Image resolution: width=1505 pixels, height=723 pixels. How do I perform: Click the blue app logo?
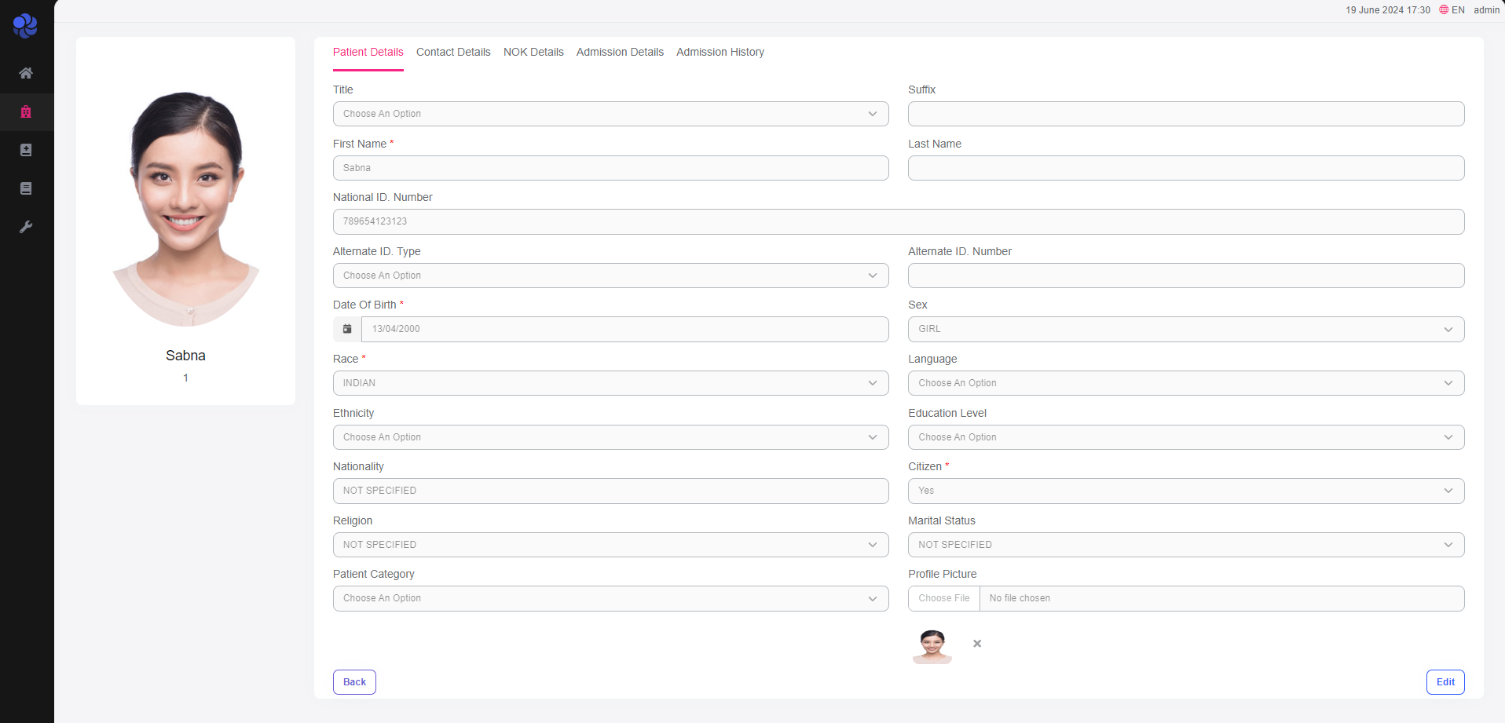pyautogui.click(x=25, y=26)
